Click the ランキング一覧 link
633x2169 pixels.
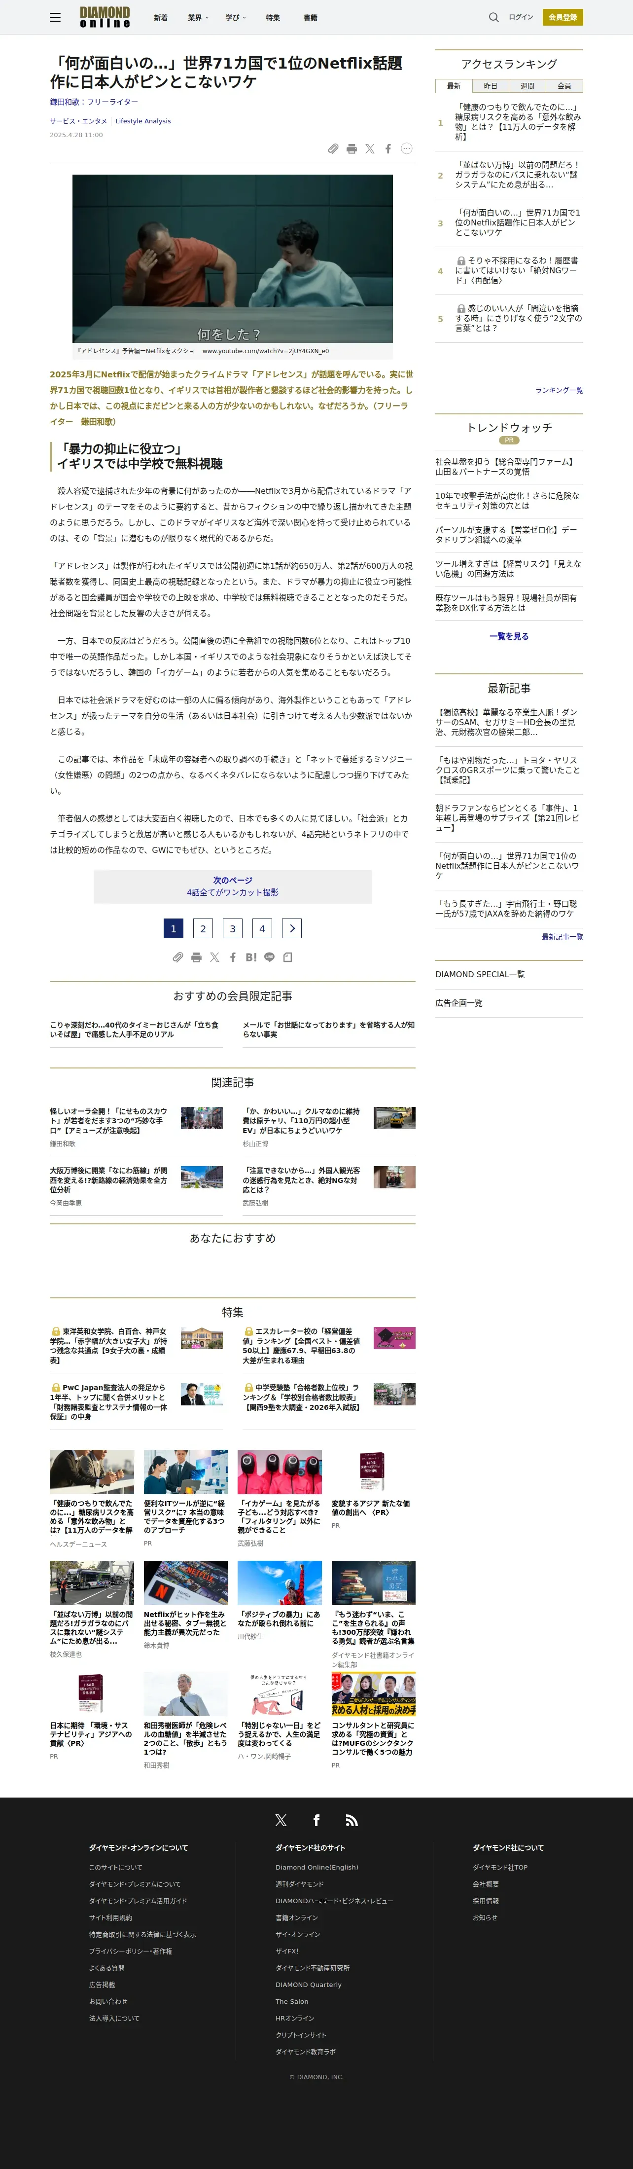559,391
